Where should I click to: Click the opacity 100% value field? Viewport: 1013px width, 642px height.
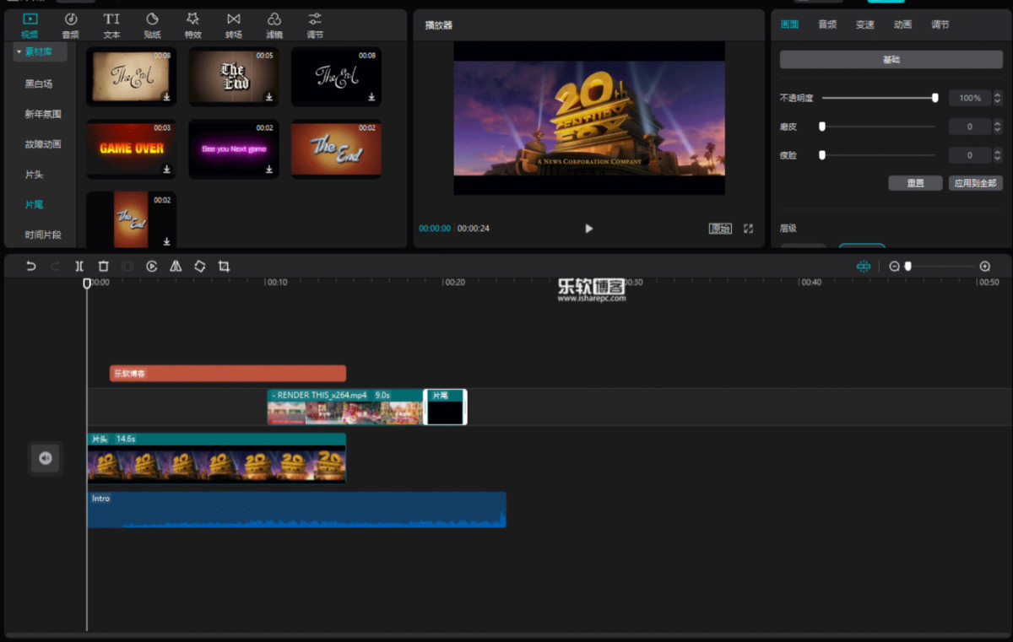point(970,99)
